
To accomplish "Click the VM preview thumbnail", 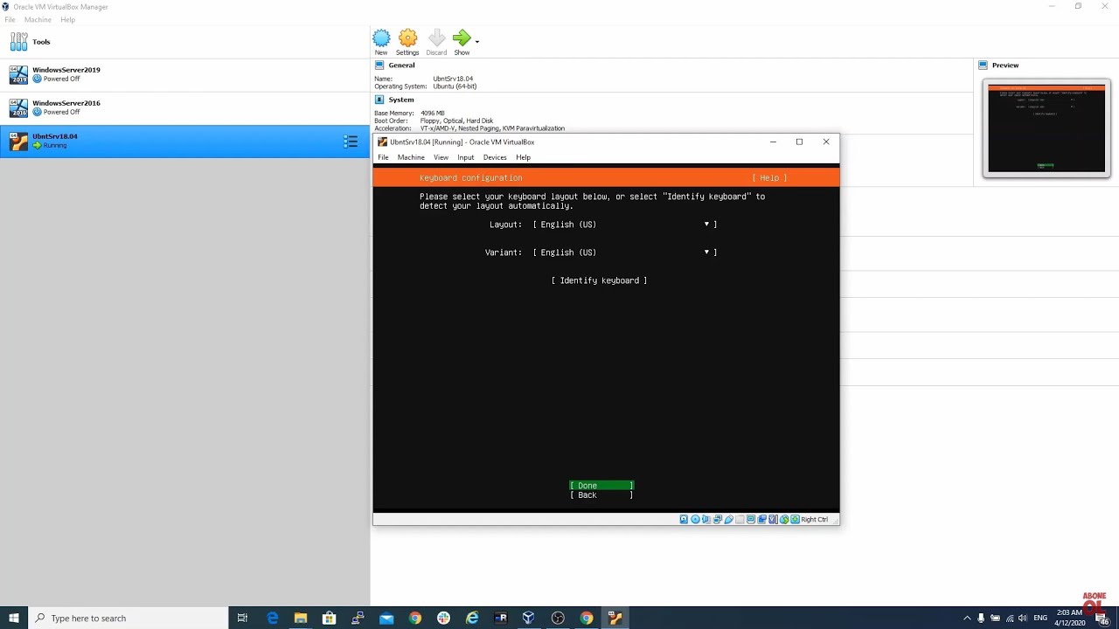I will [1046, 128].
